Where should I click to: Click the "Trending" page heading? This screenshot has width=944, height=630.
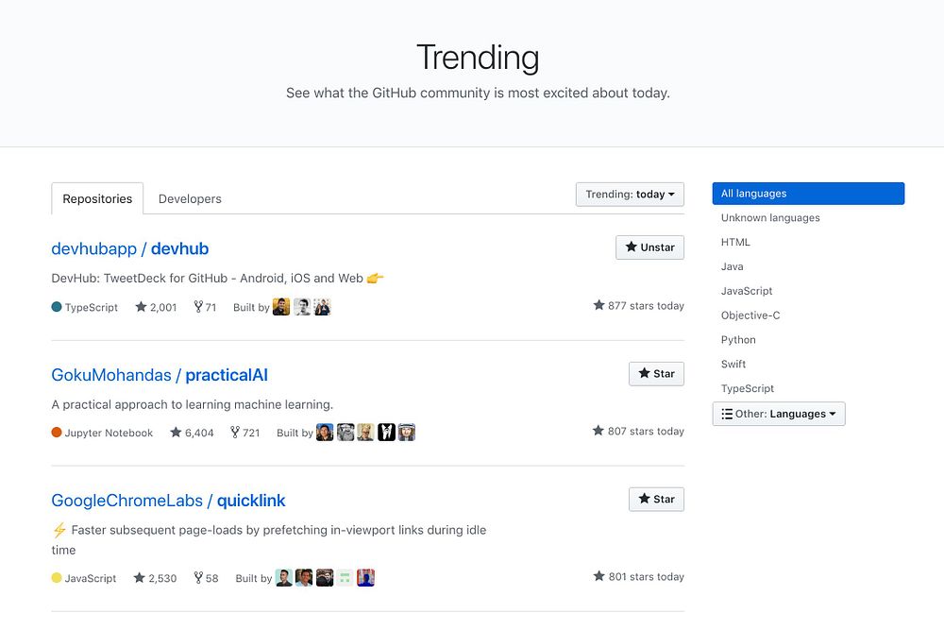478,58
